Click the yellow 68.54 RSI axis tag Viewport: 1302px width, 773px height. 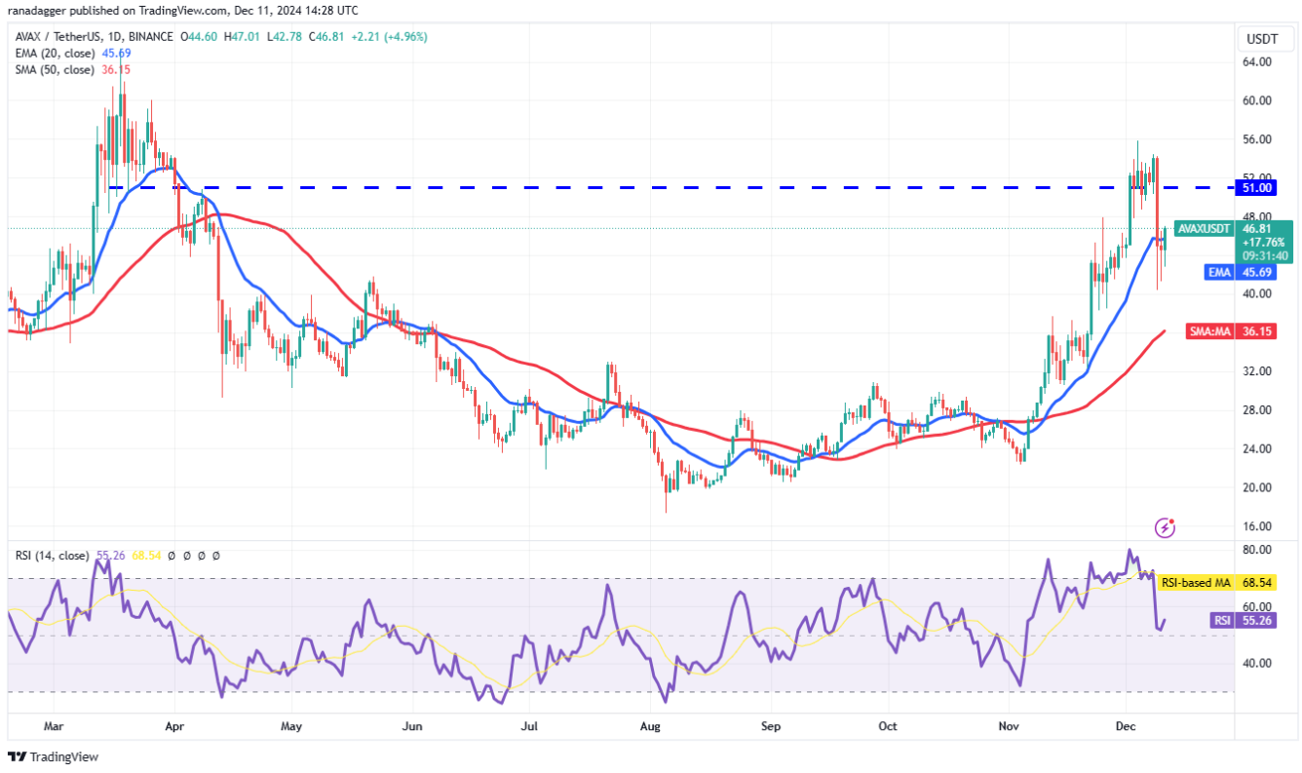[1257, 583]
